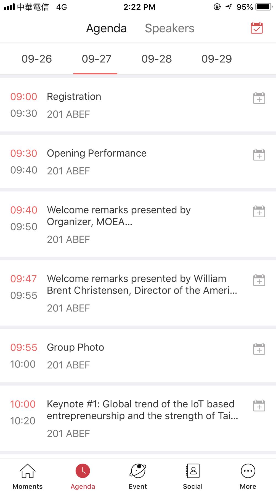
Task: Add Group Photo session to calendar
Action: (259, 349)
